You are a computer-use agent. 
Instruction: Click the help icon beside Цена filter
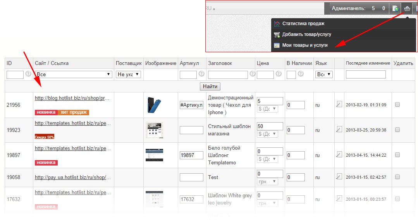[278, 74]
